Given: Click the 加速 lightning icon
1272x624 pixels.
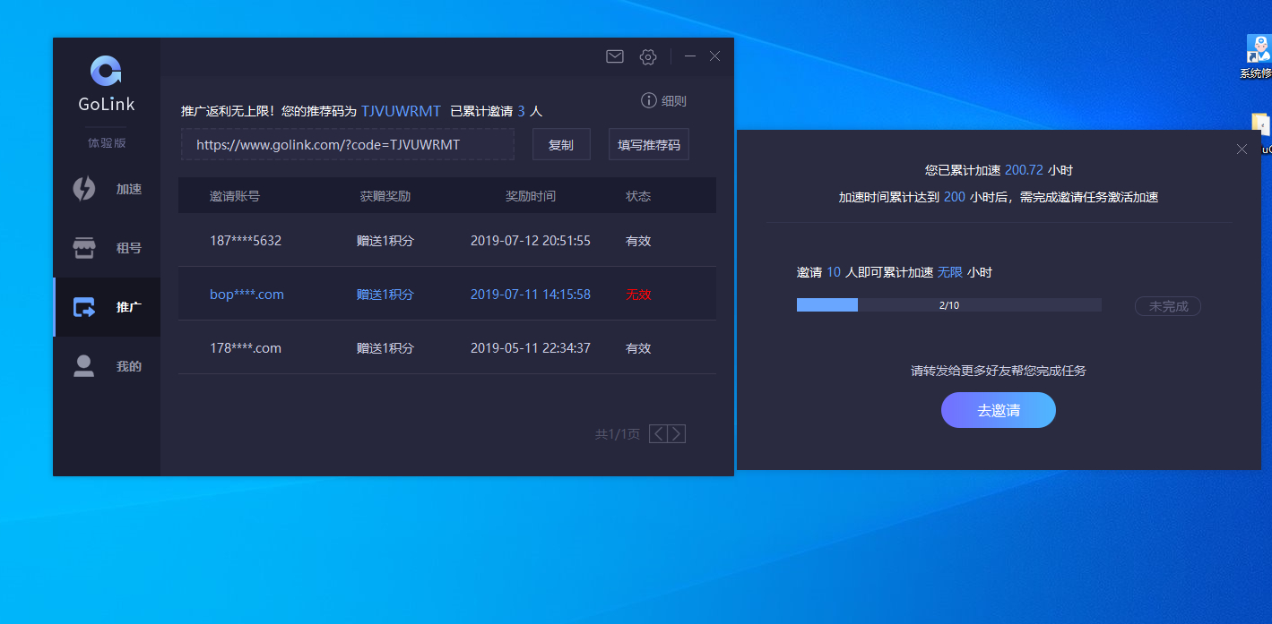Looking at the screenshot, I should [84, 189].
